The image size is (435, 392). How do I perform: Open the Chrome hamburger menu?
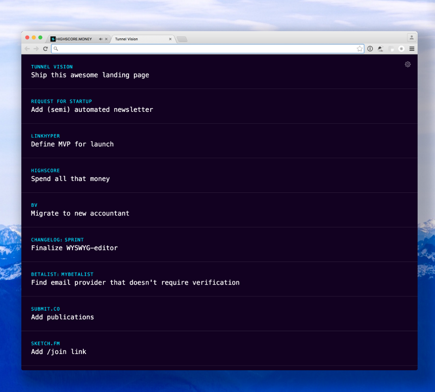pos(412,49)
